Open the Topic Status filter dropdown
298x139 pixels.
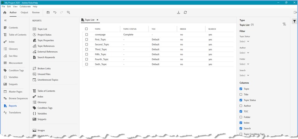[x=244, y=41]
